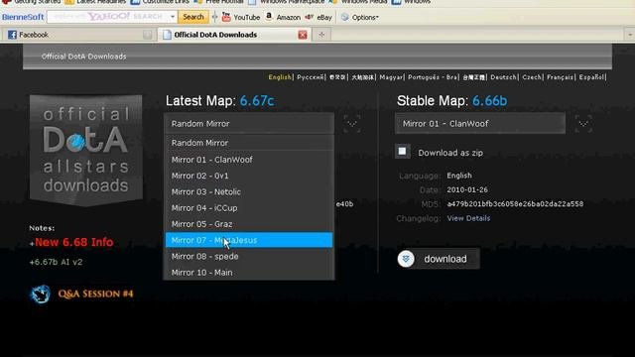Switch page language to Español
The width and height of the screenshot is (635, 357).
click(591, 77)
